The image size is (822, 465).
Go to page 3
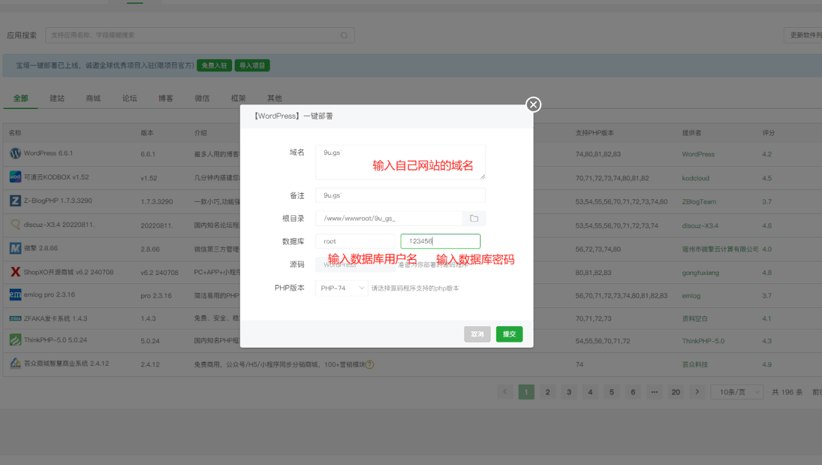[569, 392]
